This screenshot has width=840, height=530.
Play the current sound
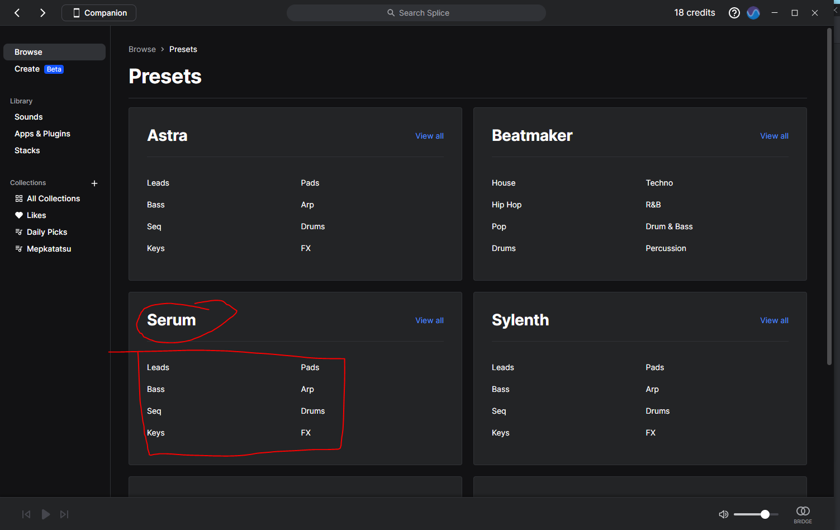coord(46,514)
